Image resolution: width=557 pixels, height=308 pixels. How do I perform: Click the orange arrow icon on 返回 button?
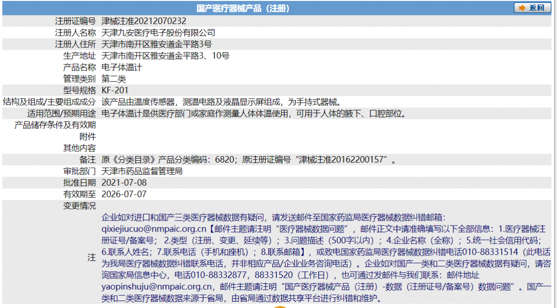click(x=522, y=7)
